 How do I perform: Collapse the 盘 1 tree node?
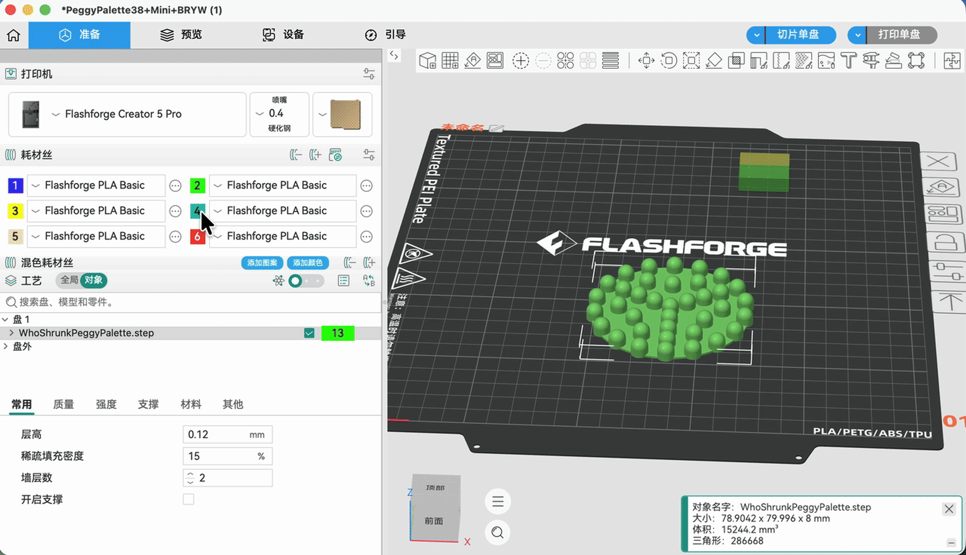pyautogui.click(x=6, y=319)
